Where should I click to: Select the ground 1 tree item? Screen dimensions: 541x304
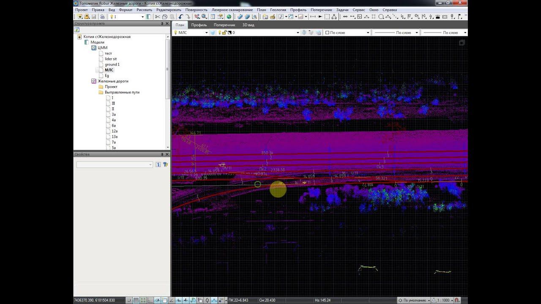point(112,65)
